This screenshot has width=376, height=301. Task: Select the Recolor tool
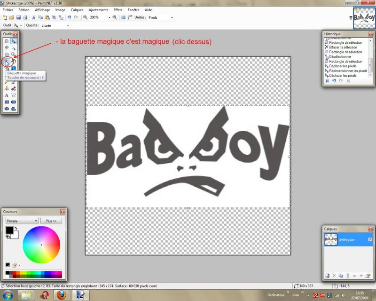(x=14, y=88)
